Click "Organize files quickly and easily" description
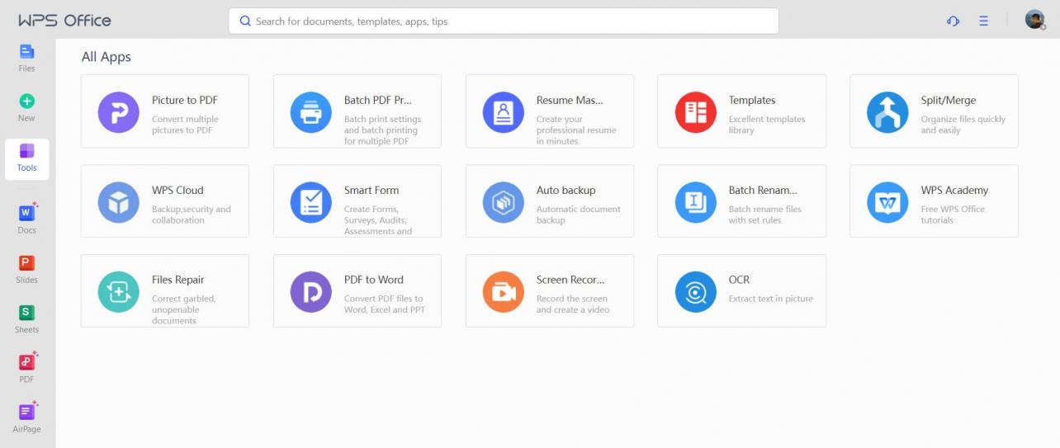The height and width of the screenshot is (448, 1060). pos(963,125)
